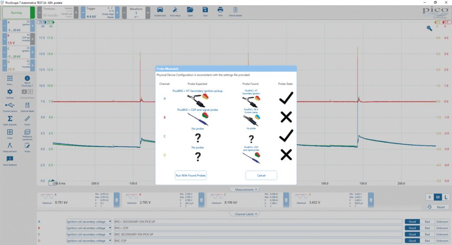Open Channel labels tool in sidebar
Viewport: 452px width, 245px height.
[x=27, y=107]
